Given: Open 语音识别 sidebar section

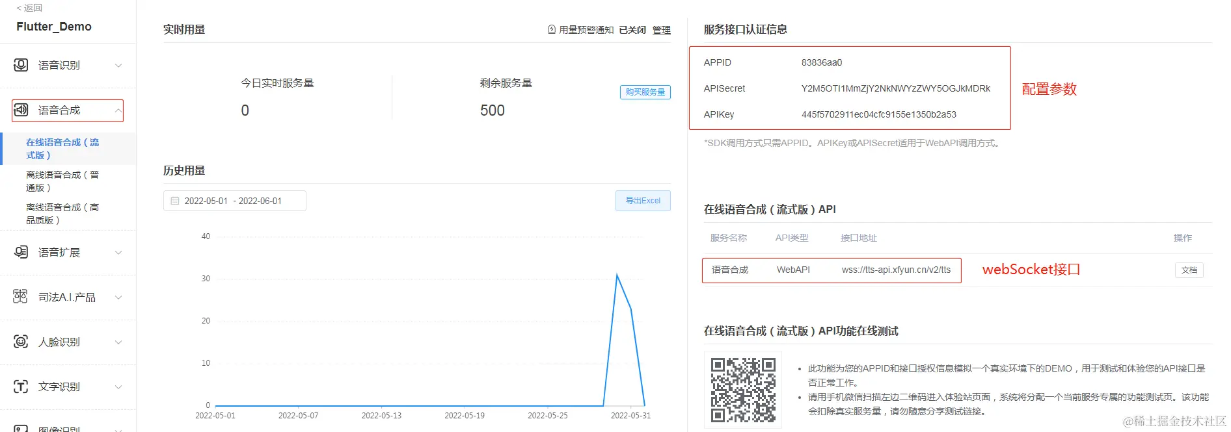Looking at the screenshot, I should 68,65.
